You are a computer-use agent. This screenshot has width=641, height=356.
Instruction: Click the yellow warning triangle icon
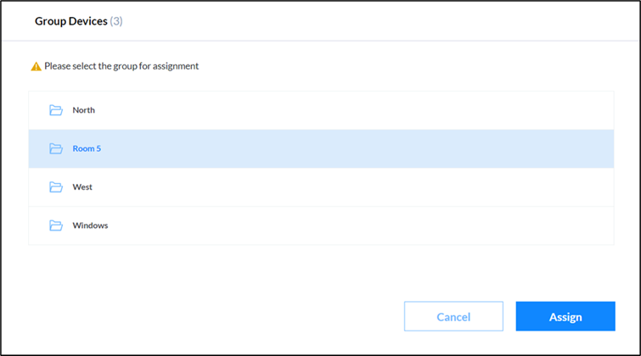coord(36,66)
